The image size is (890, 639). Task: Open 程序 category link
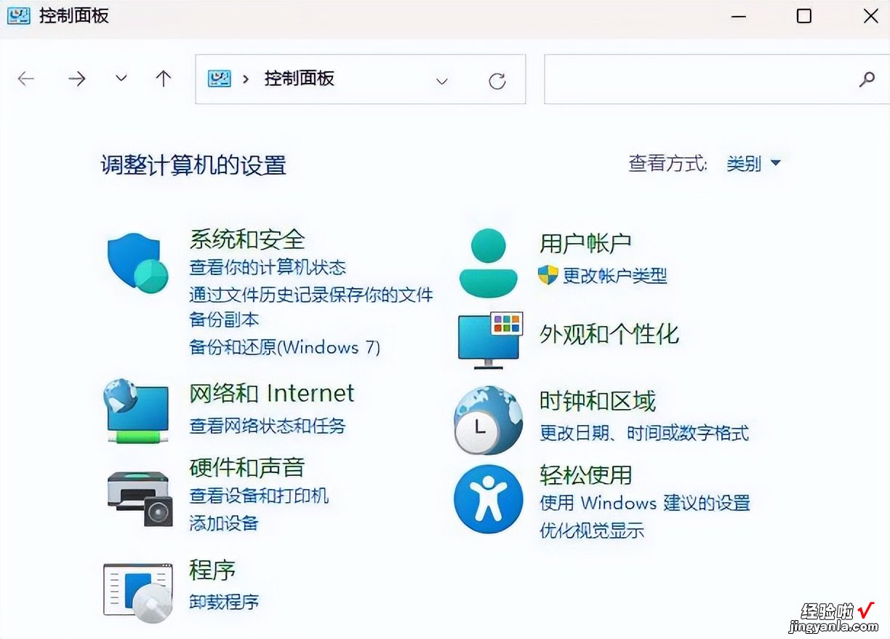(x=212, y=570)
